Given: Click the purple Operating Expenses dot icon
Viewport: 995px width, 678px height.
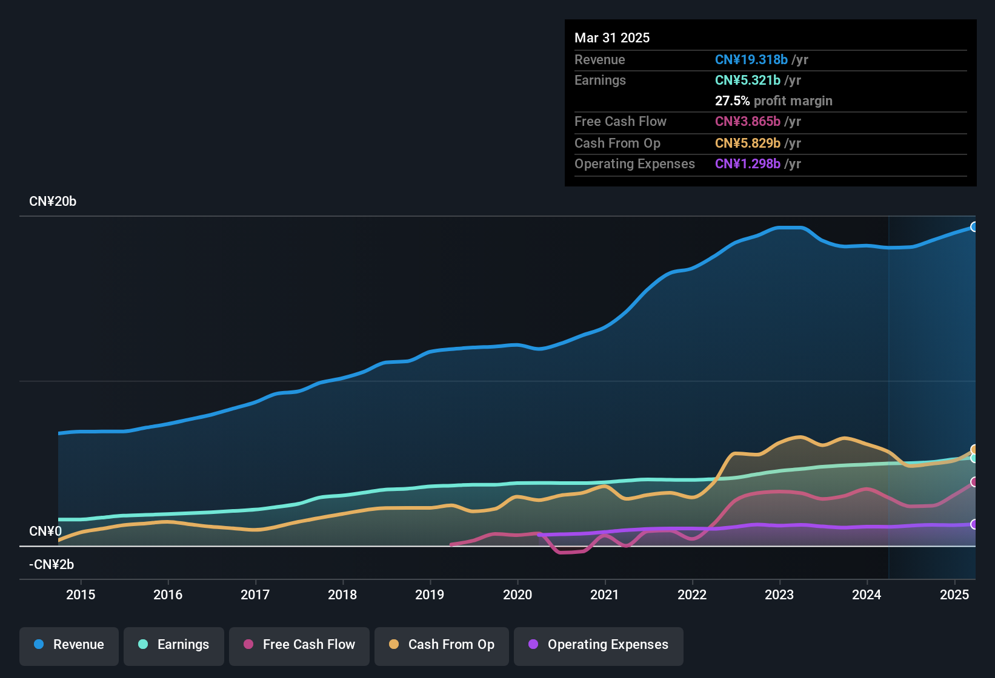Looking at the screenshot, I should pos(533,645).
